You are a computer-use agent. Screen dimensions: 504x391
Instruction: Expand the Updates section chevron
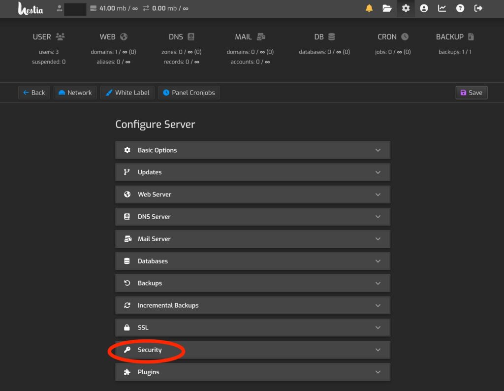coord(378,172)
